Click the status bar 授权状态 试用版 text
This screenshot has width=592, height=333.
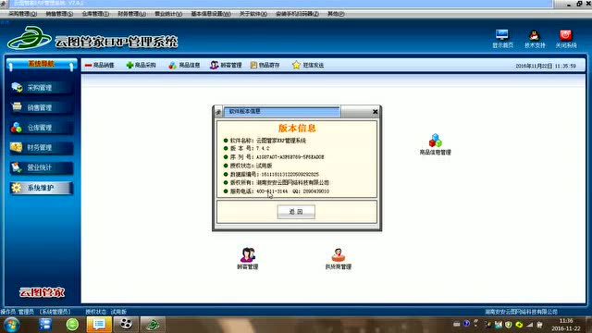[105, 312]
